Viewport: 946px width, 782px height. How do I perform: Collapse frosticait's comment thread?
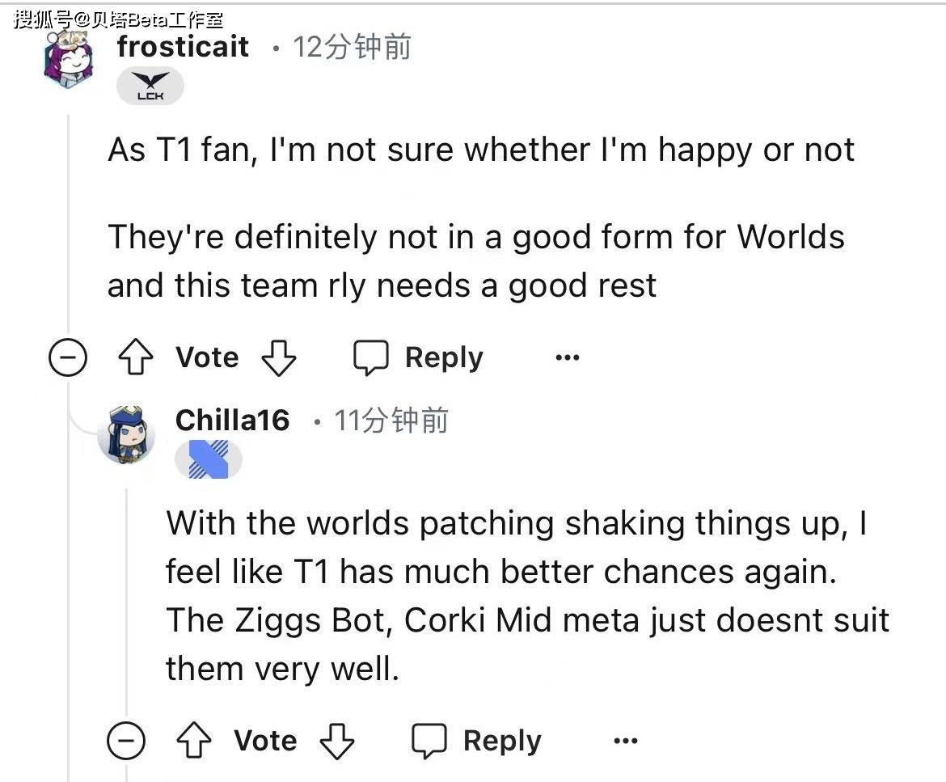click(x=68, y=358)
